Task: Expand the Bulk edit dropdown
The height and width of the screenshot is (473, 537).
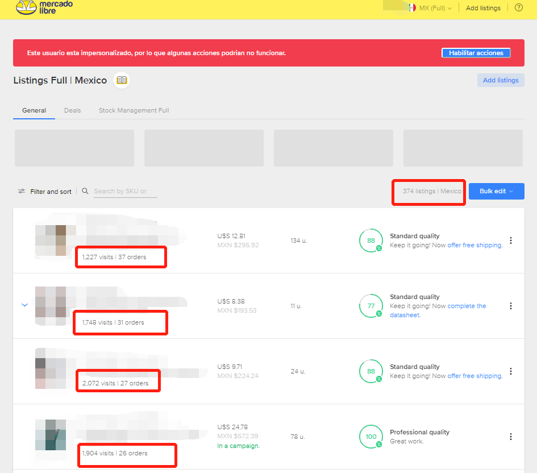Action: 496,191
